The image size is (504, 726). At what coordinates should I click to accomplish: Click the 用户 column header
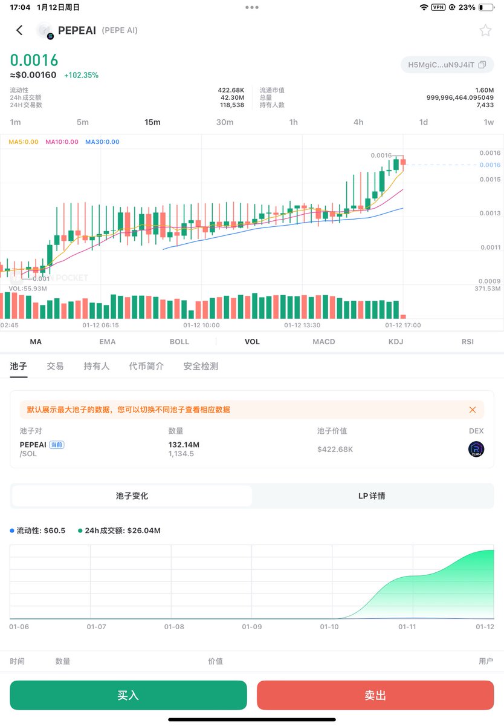[x=486, y=661]
